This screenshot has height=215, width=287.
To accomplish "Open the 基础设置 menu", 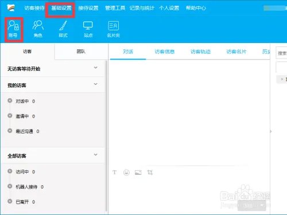I will 61,8.
